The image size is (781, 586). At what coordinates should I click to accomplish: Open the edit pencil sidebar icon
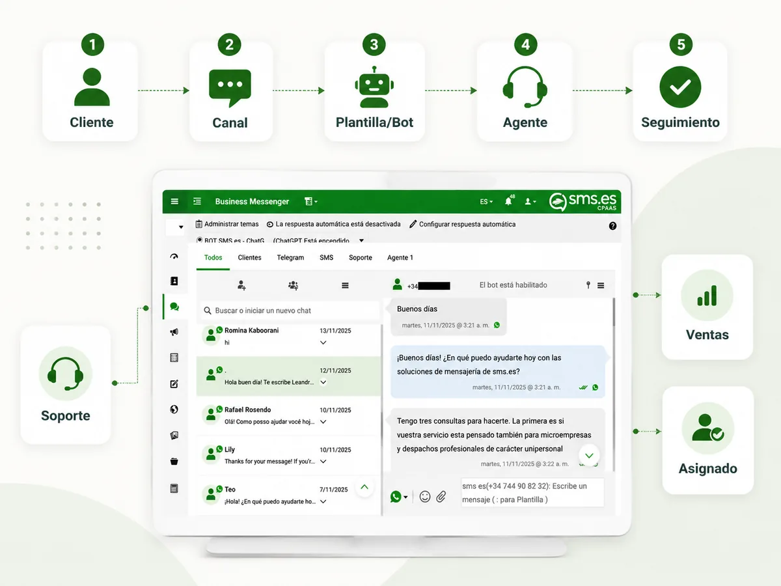[174, 384]
